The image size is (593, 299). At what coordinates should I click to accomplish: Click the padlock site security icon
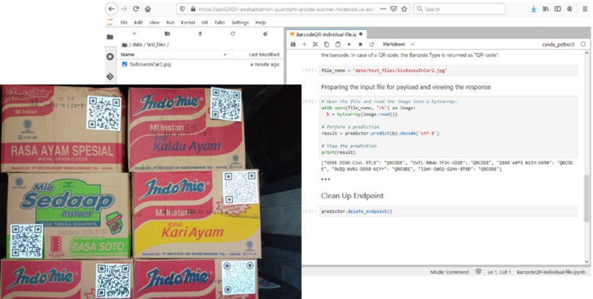[193, 9]
